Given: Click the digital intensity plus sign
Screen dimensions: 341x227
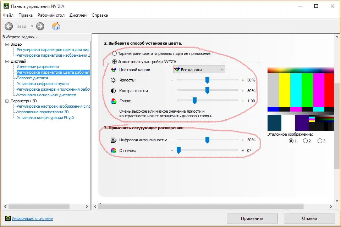Looking at the screenshot, I should (243, 140).
